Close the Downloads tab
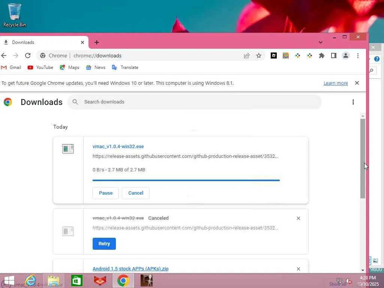Viewport: 384px width, 288px height. point(82,42)
